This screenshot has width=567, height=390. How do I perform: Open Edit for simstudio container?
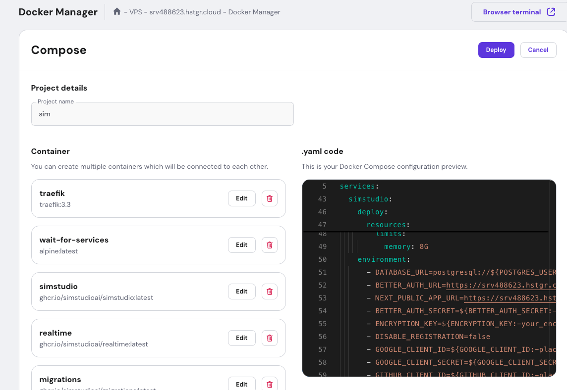(x=241, y=292)
